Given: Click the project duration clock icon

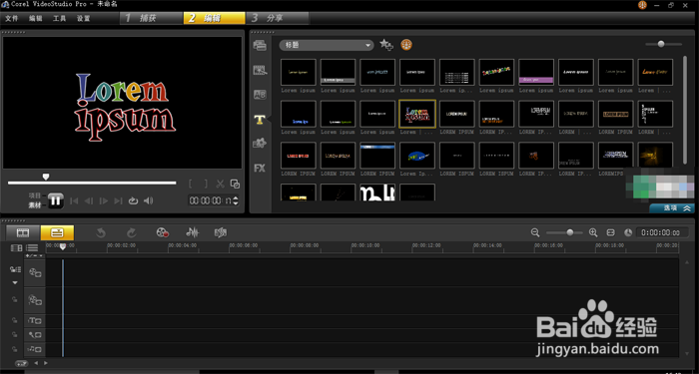Looking at the screenshot, I should click(628, 232).
